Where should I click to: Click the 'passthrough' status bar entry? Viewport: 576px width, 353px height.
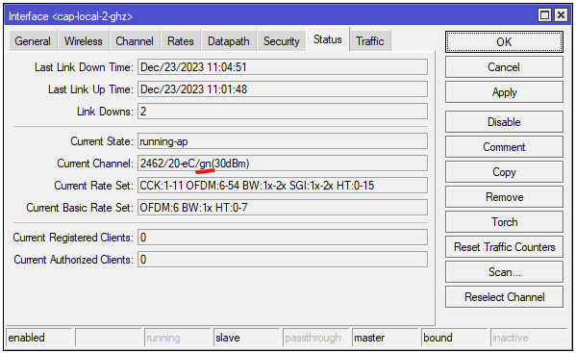pos(316,338)
